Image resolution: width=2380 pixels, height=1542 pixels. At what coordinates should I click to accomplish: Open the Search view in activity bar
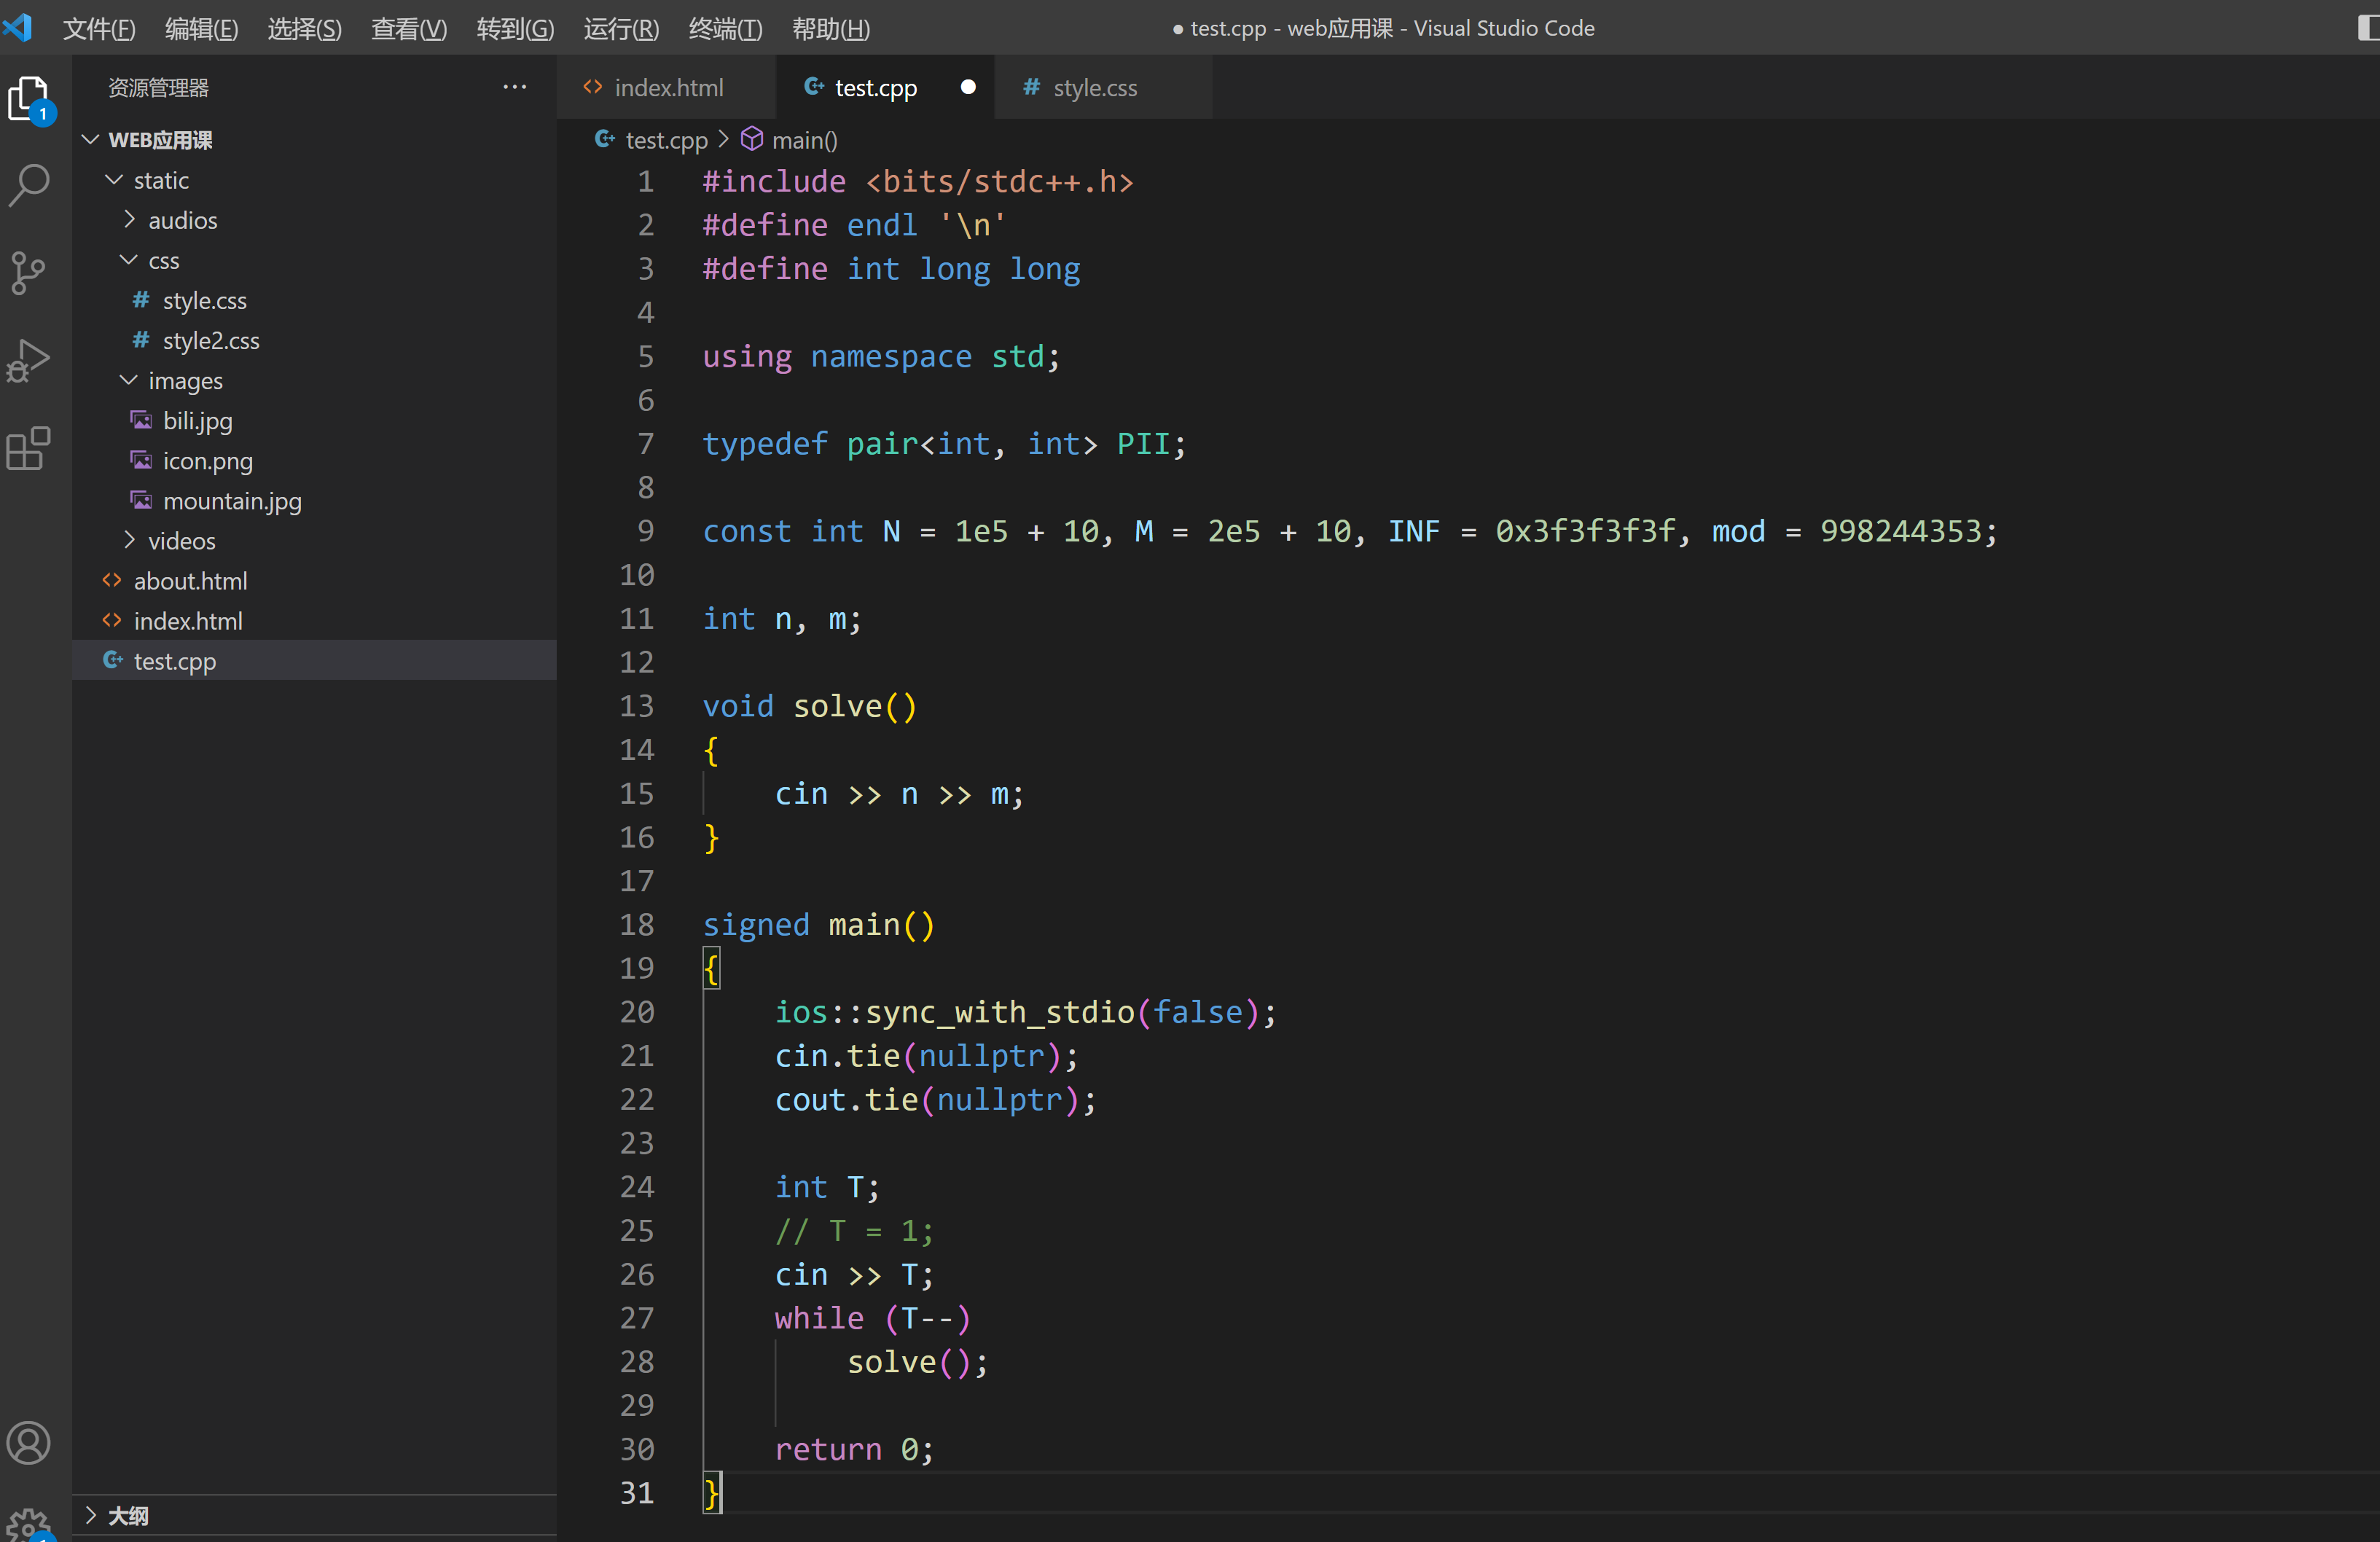30,185
